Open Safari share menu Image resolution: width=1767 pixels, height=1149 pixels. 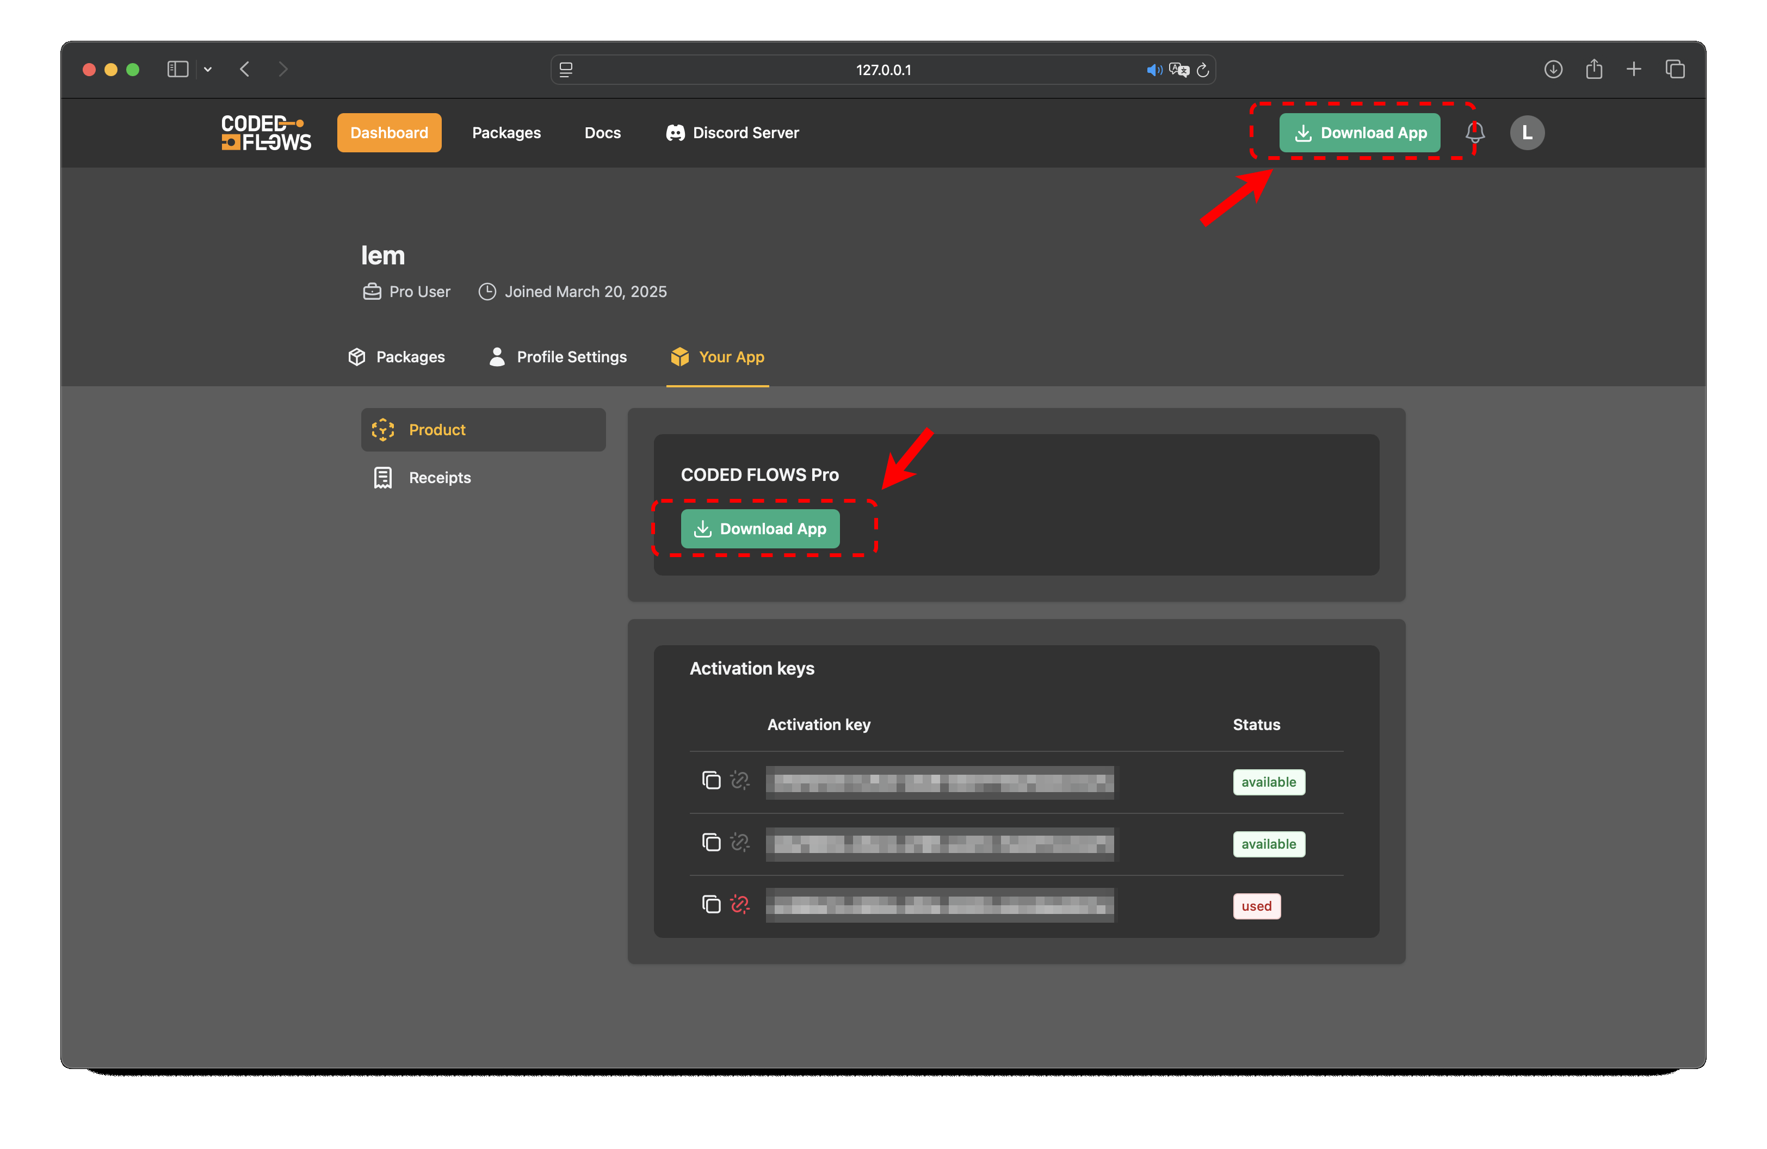(1594, 69)
